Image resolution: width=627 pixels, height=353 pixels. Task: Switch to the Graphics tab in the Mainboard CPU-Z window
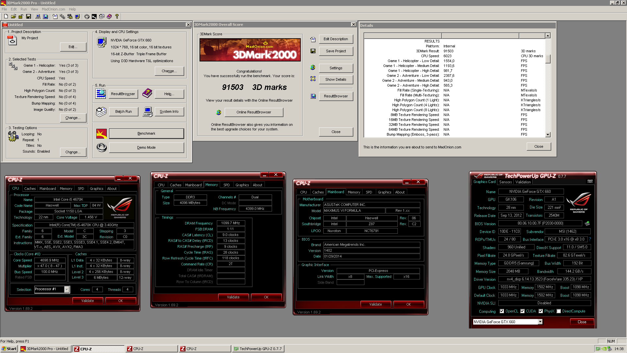(x=384, y=192)
